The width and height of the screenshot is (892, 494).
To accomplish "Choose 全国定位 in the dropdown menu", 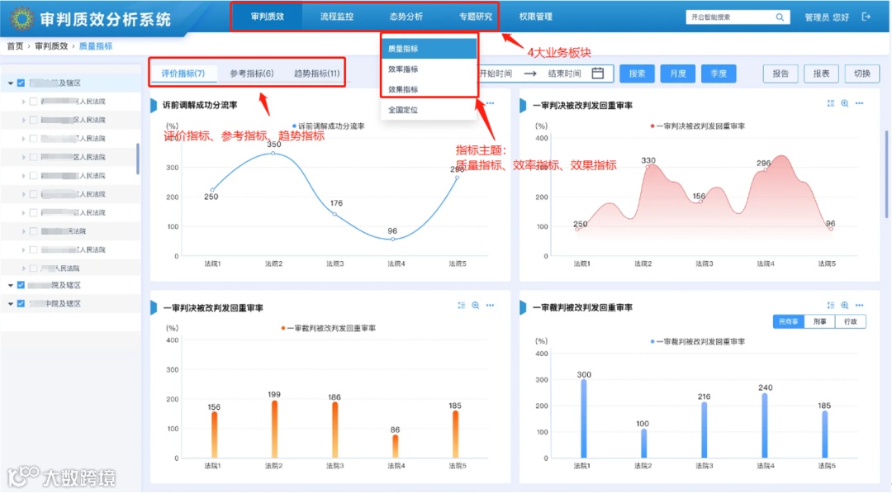I will pos(429,110).
